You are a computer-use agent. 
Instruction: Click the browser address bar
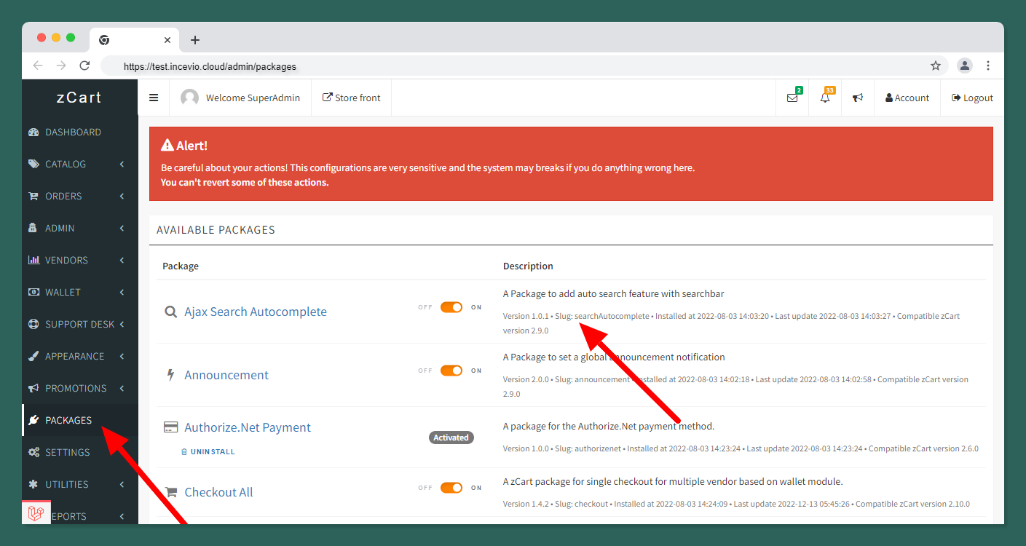510,66
